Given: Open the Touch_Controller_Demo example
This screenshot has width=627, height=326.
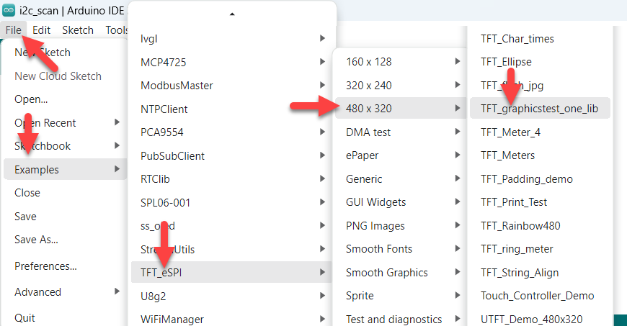Looking at the screenshot, I should tap(537, 296).
